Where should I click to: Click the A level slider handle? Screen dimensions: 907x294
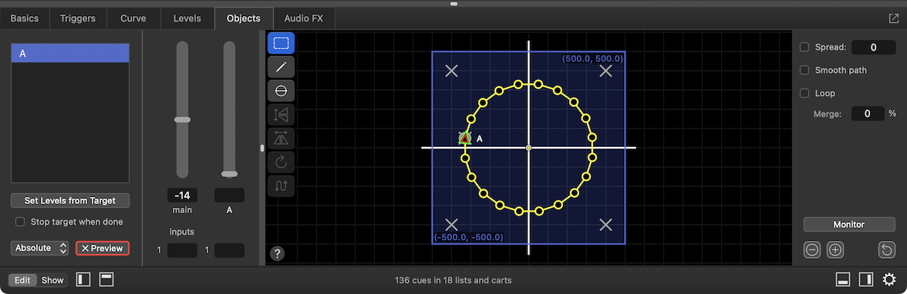coord(230,173)
